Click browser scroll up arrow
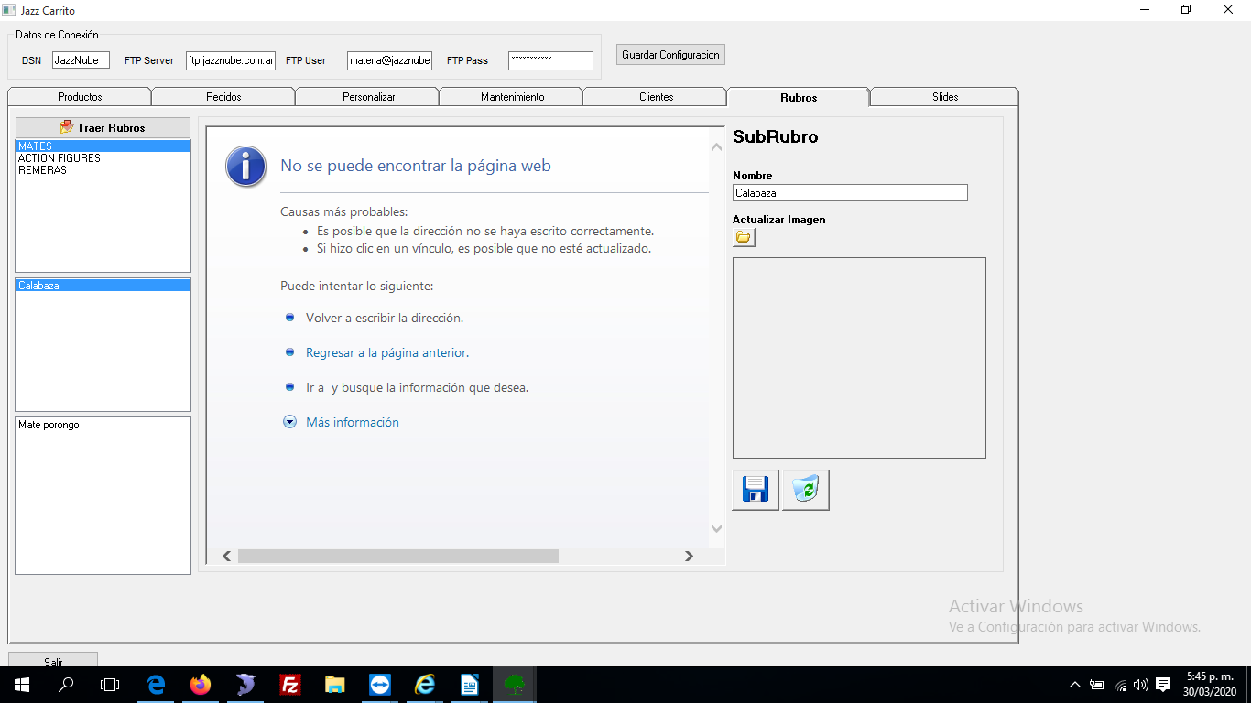 (716, 146)
